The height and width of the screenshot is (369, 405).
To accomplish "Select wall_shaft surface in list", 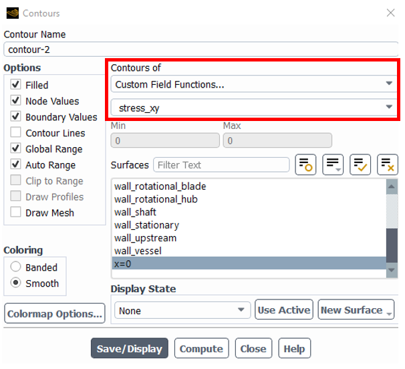I will [x=249, y=212].
